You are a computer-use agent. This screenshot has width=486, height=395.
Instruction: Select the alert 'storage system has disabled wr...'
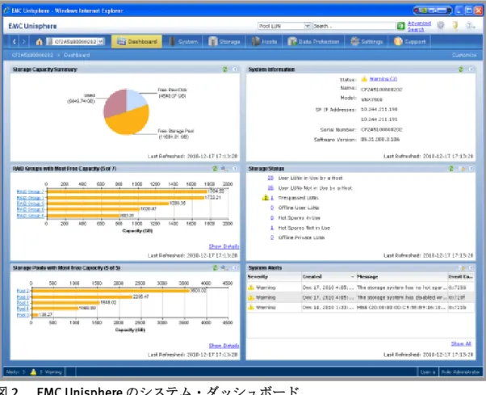(x=361, y=297)
